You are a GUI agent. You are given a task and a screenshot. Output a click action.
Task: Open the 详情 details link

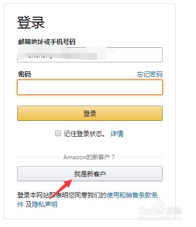click(x=117, y=134)
